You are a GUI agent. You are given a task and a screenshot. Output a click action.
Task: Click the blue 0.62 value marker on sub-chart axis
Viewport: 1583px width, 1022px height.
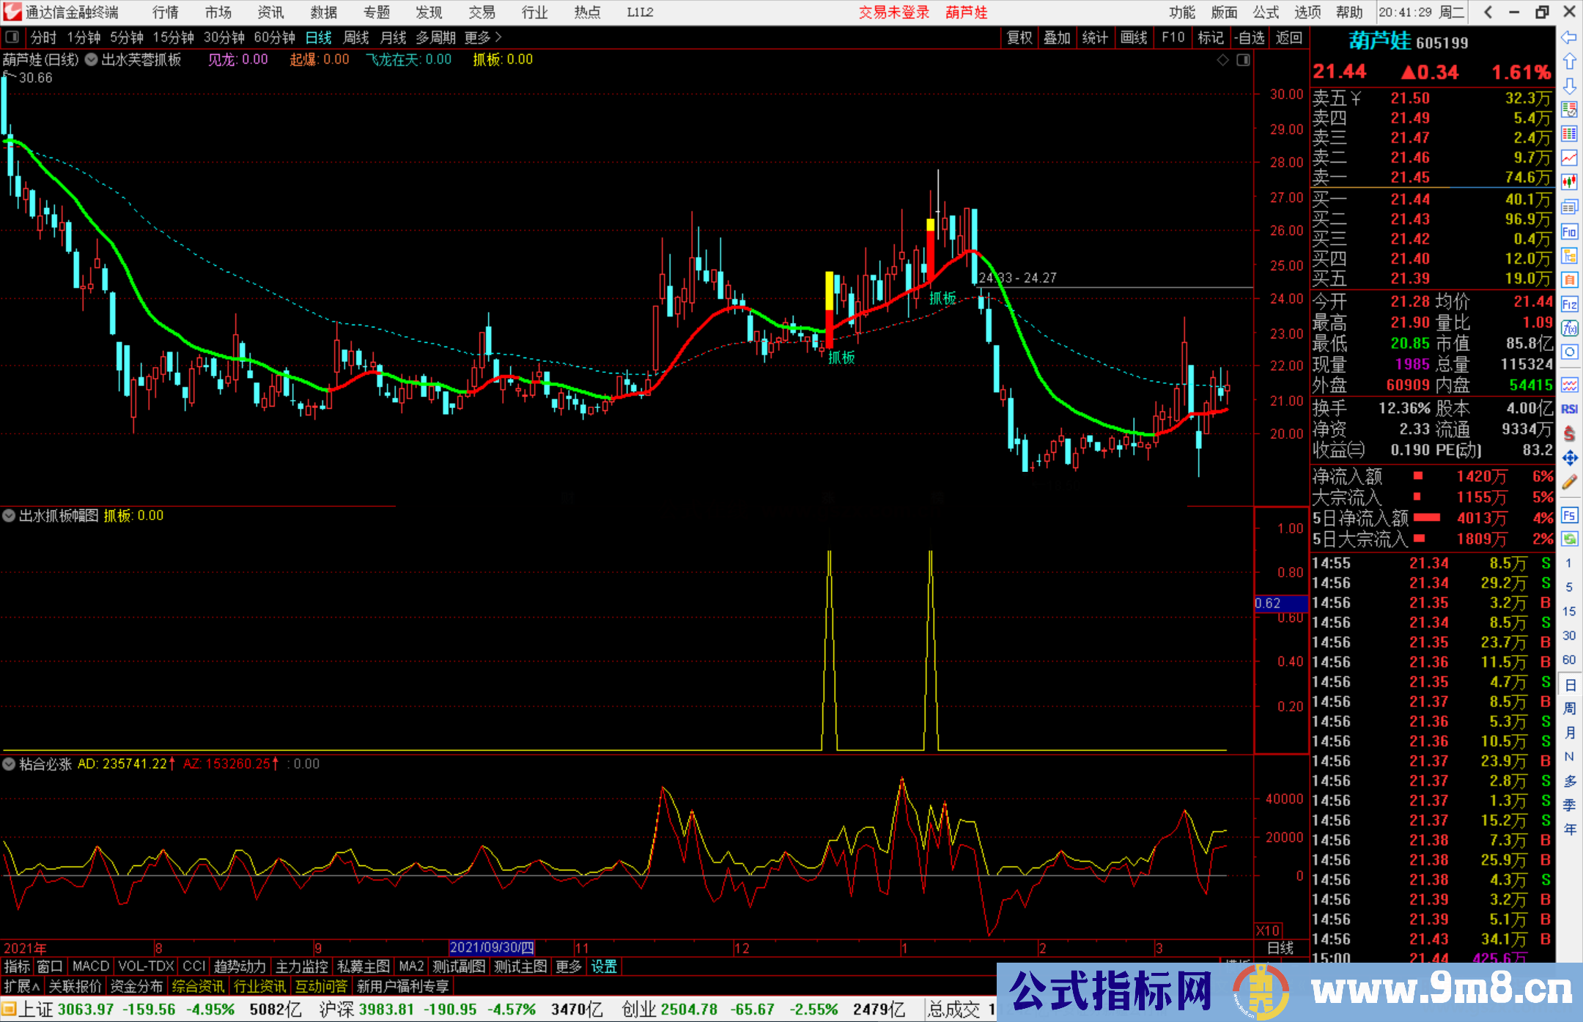tap(1281, 604)
